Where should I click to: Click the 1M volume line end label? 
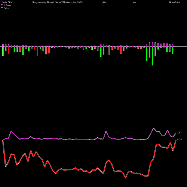[x=179, y=133]
